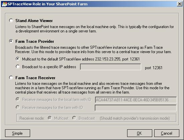
Task: Choose Broadcast to a specific IP address
Action: coord(18,66)
